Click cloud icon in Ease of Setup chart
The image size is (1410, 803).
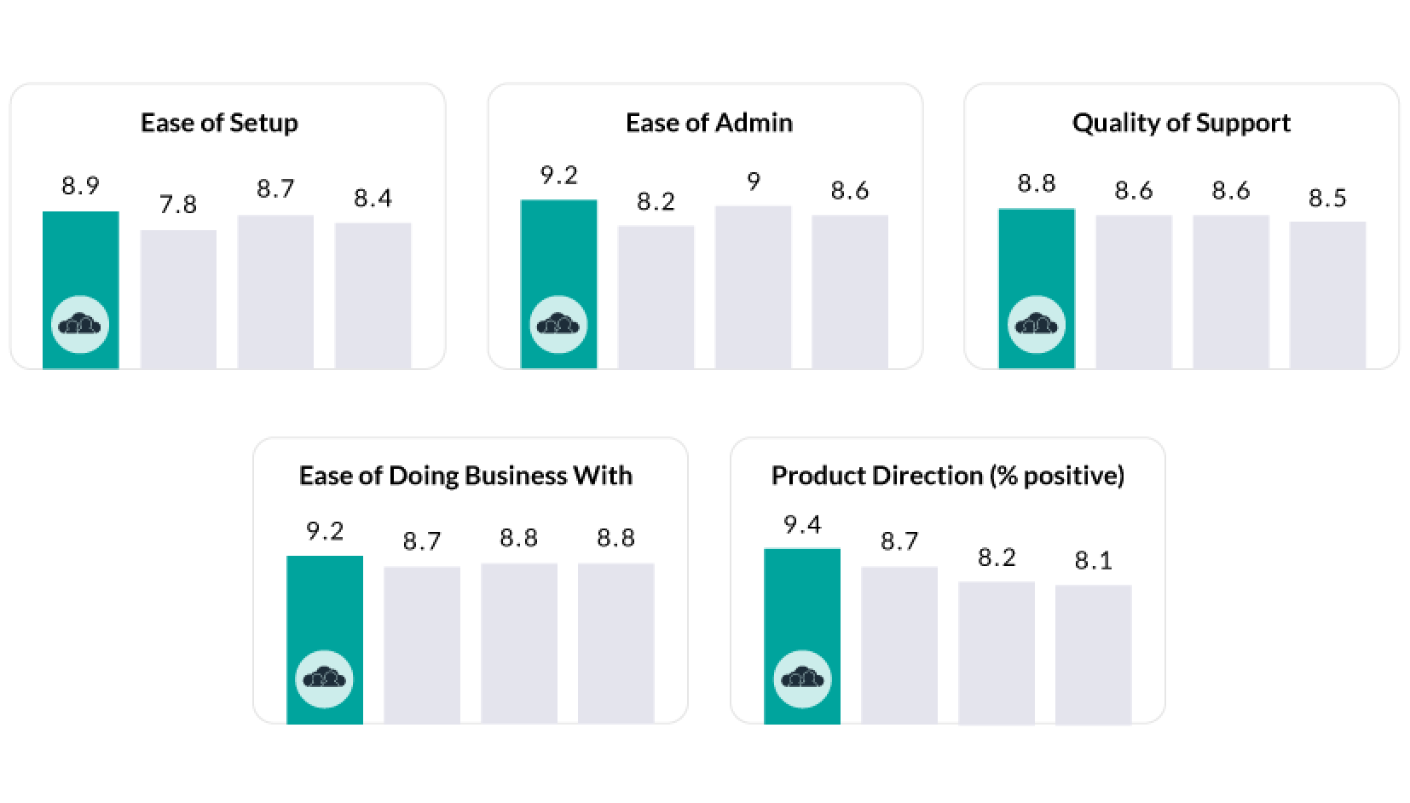[80, 325]
